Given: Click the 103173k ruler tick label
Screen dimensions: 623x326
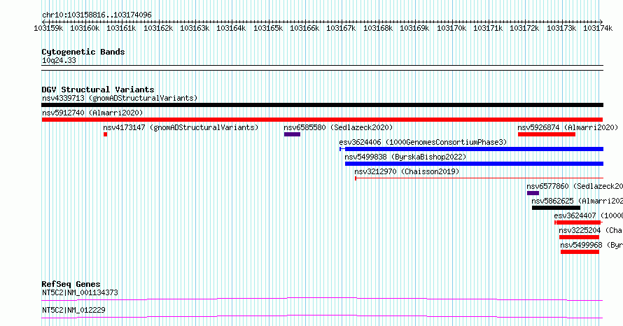Looking at the screenshot, I should pyautogui.click(x=561, y=28).
